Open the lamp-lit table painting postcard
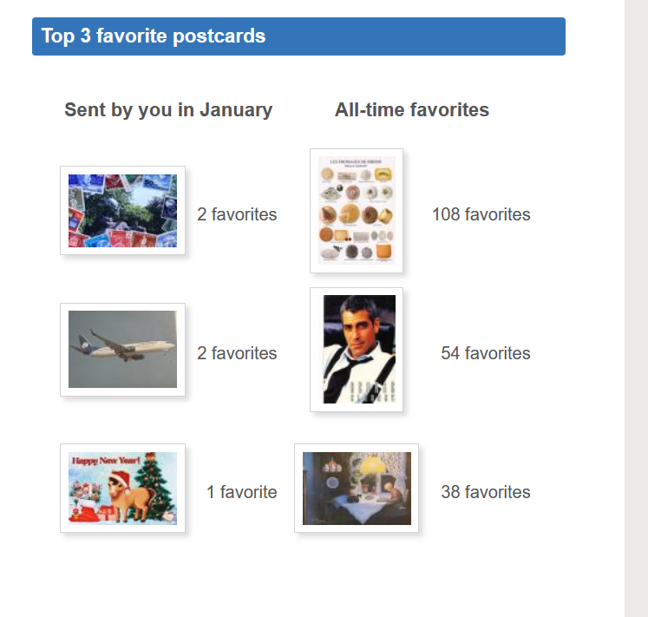 357,488
